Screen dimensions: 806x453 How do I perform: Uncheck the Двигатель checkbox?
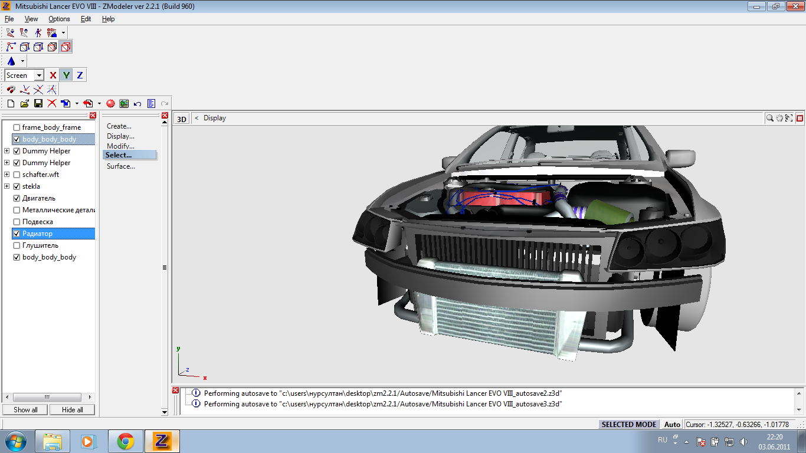point(17,198)
